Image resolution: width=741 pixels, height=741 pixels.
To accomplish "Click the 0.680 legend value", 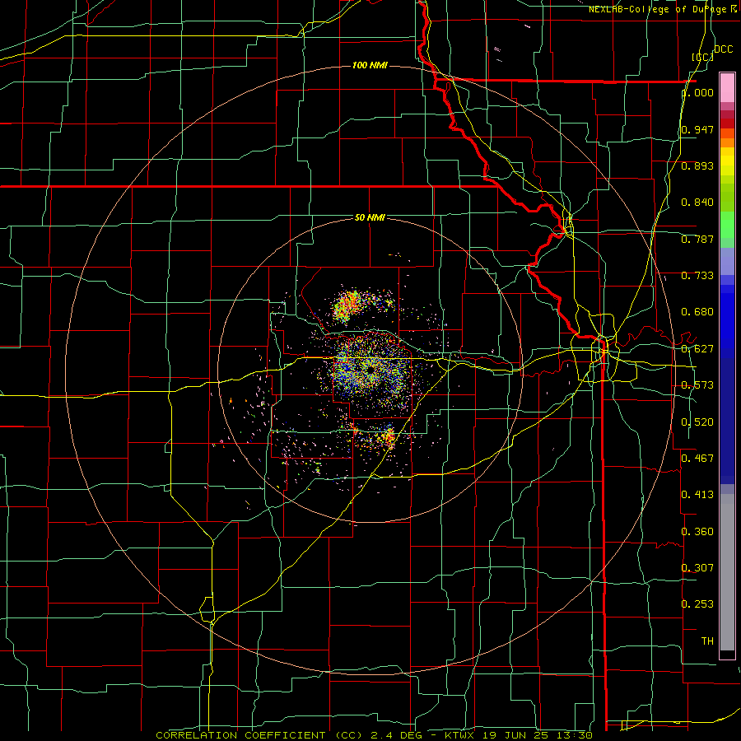I will [697, 312].
